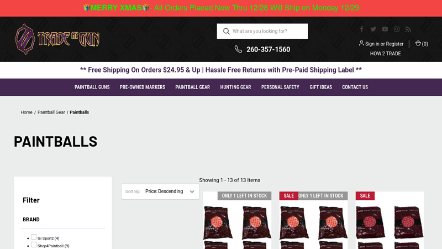Select Contact Us in navigation bar

click(x=355, y=87)
